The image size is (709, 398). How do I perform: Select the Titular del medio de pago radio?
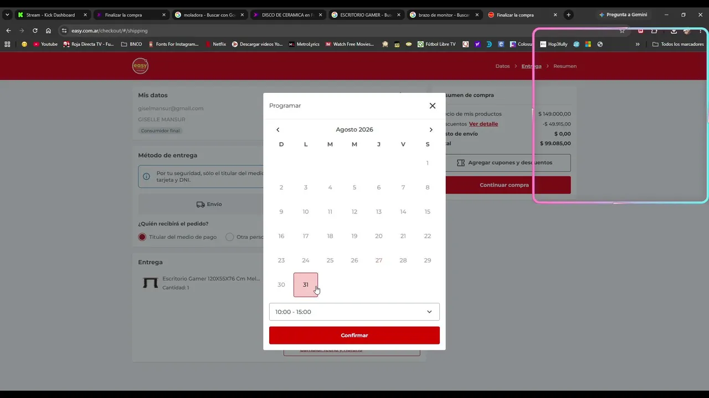142,237
